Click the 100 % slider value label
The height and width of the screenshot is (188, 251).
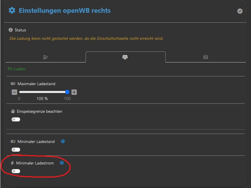[x=42, y=99]
